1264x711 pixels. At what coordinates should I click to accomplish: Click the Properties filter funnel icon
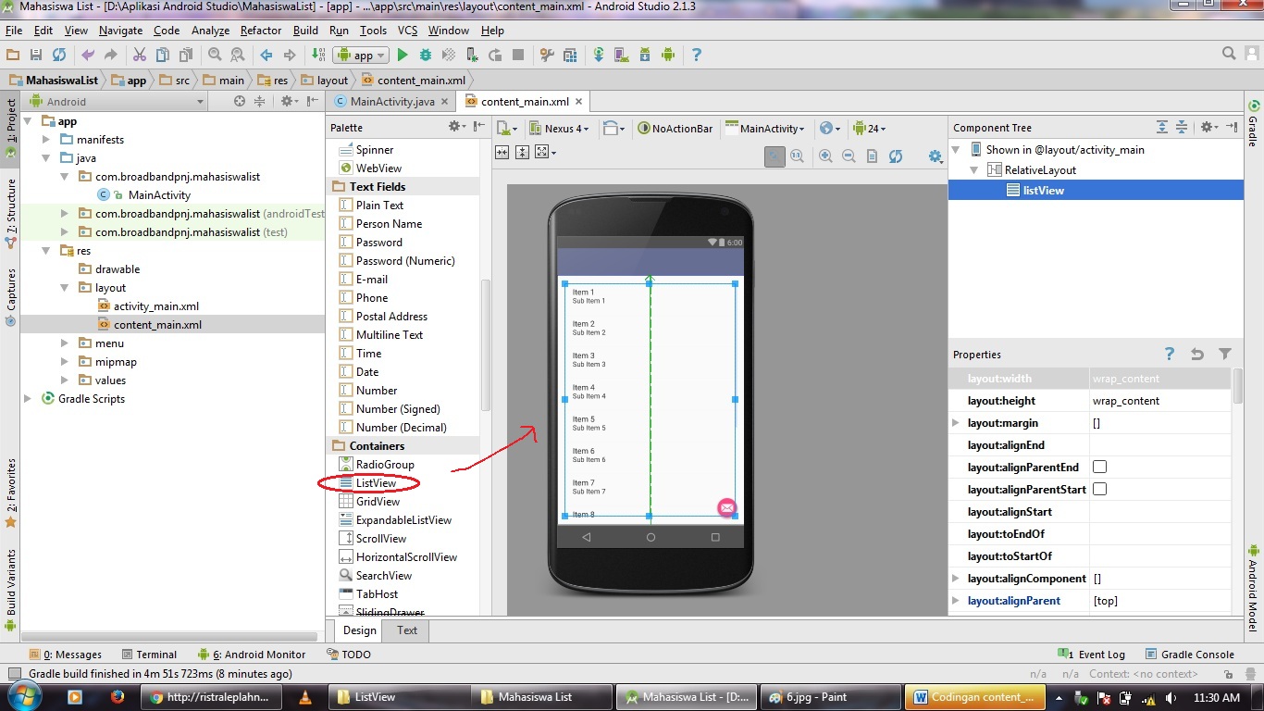coord(1225,354)
